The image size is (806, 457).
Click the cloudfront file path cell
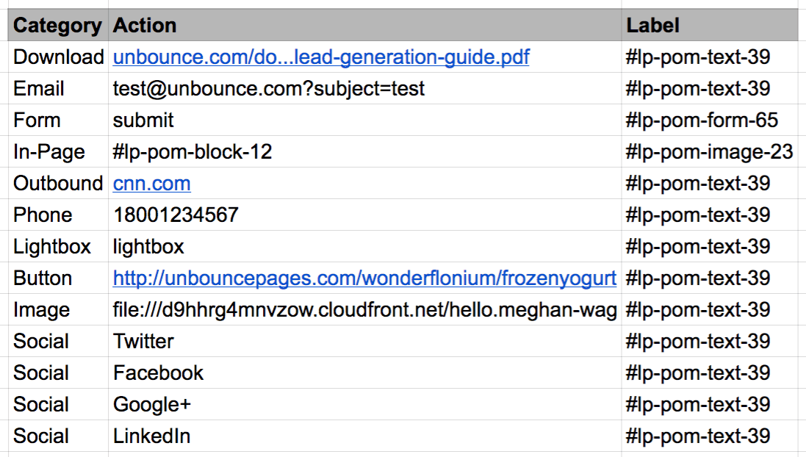(x=364, y=310)
